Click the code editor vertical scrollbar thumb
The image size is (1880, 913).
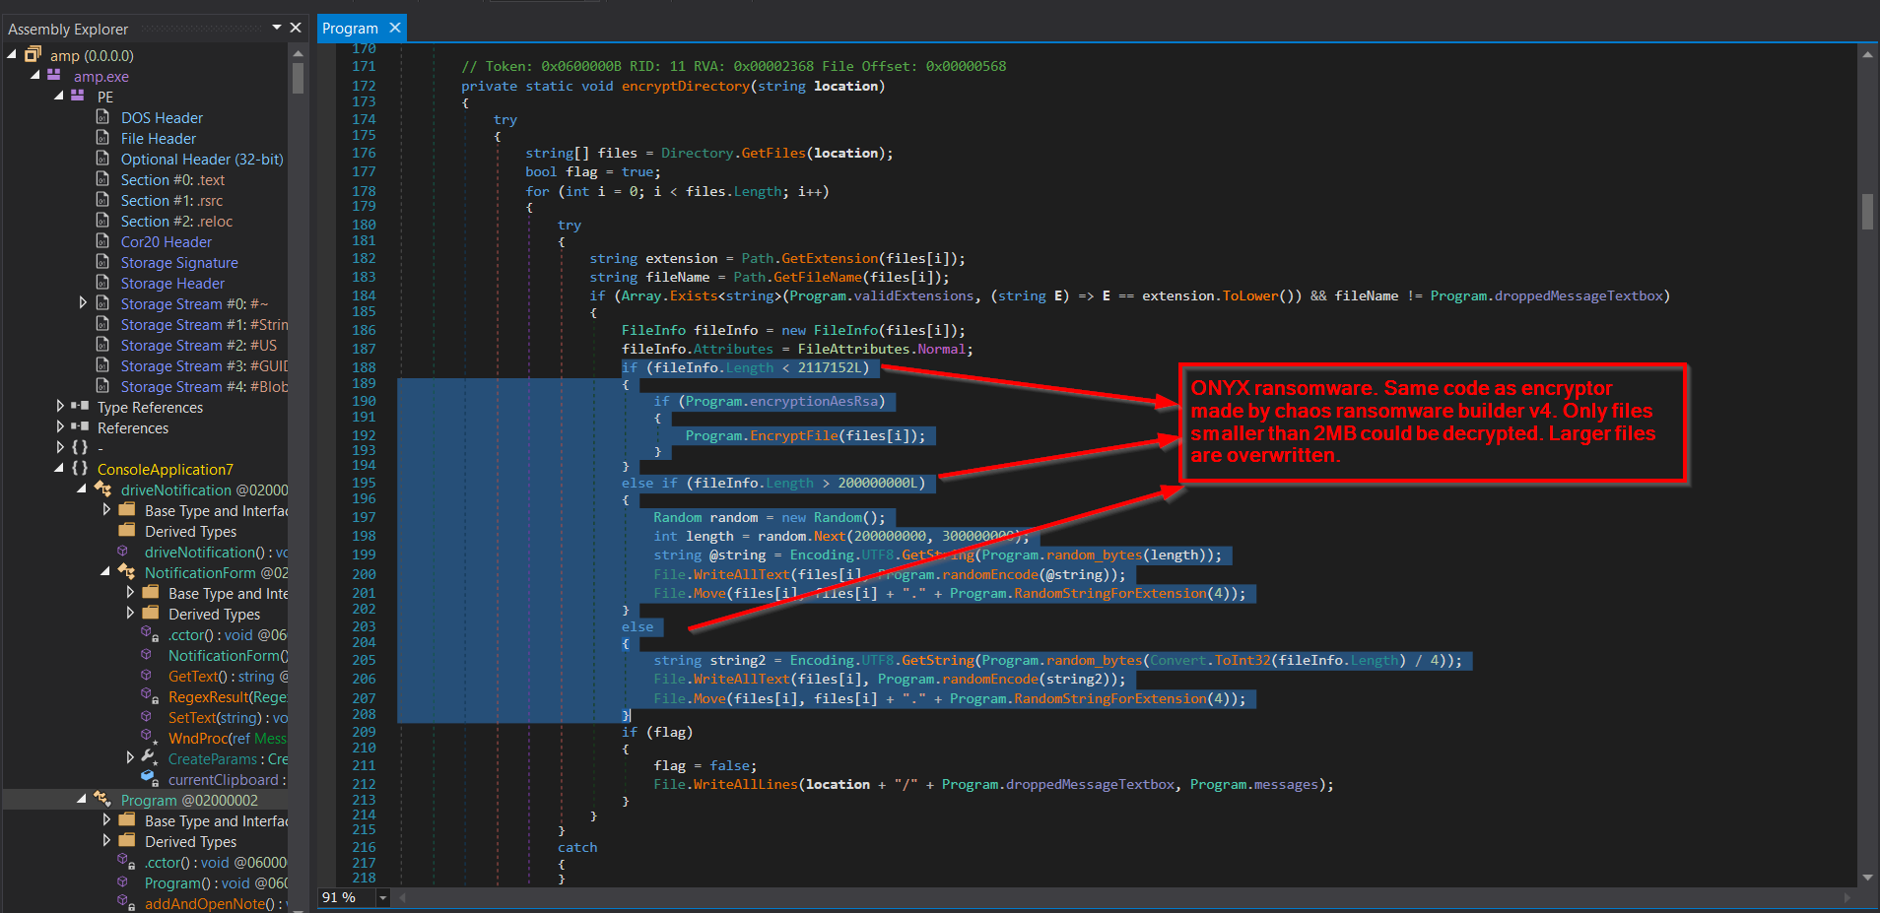tap(1866, 212)
